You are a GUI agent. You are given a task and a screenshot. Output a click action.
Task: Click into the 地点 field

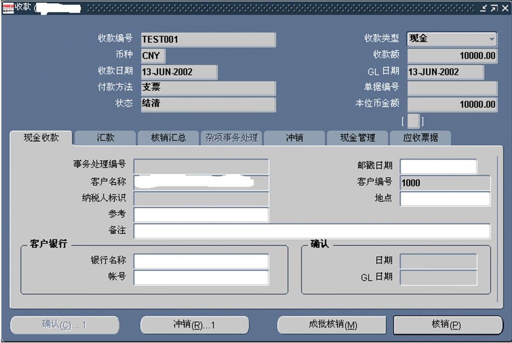pos(445,199)
